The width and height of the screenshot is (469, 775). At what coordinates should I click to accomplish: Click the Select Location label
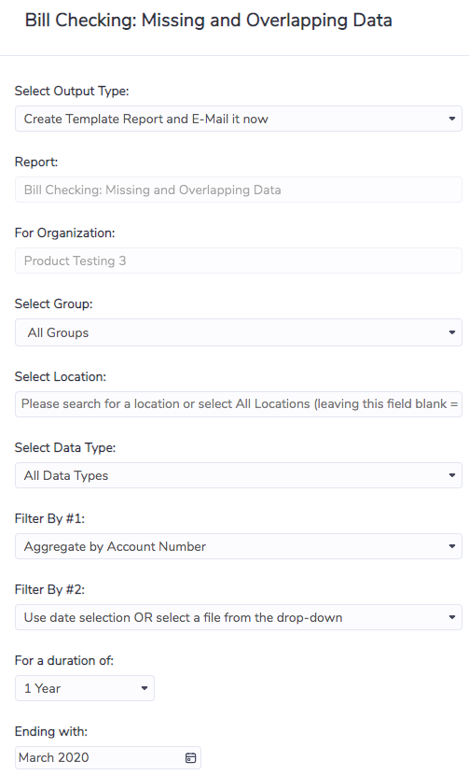click(61, 376)
